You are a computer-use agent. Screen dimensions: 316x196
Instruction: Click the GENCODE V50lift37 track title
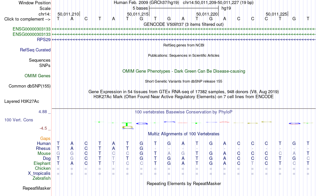pyautogui.click(x=184, y=24)
